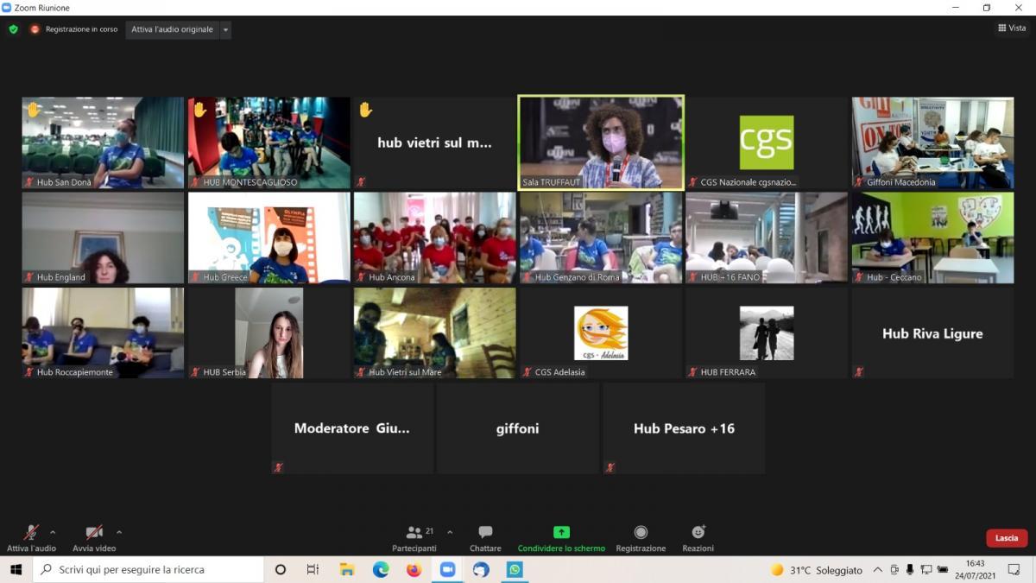Open WhatsApp from the taskbar
This screenshot has width=1036, height=583.
tap(515, 570)
